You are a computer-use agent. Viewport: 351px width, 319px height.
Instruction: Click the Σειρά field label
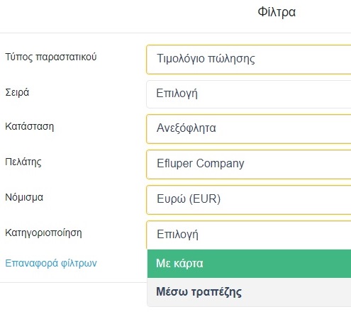[x=17, y=92]
